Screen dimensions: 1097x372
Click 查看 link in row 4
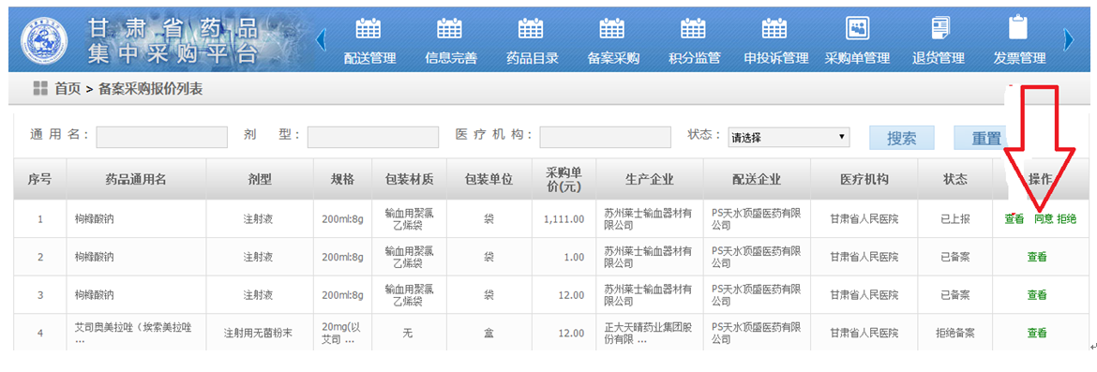pos(1037,333)
